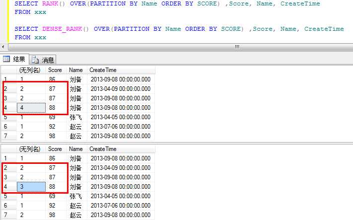Click the 2013-07-06 CreateTime cell in the upper grid

click(121, 127)
